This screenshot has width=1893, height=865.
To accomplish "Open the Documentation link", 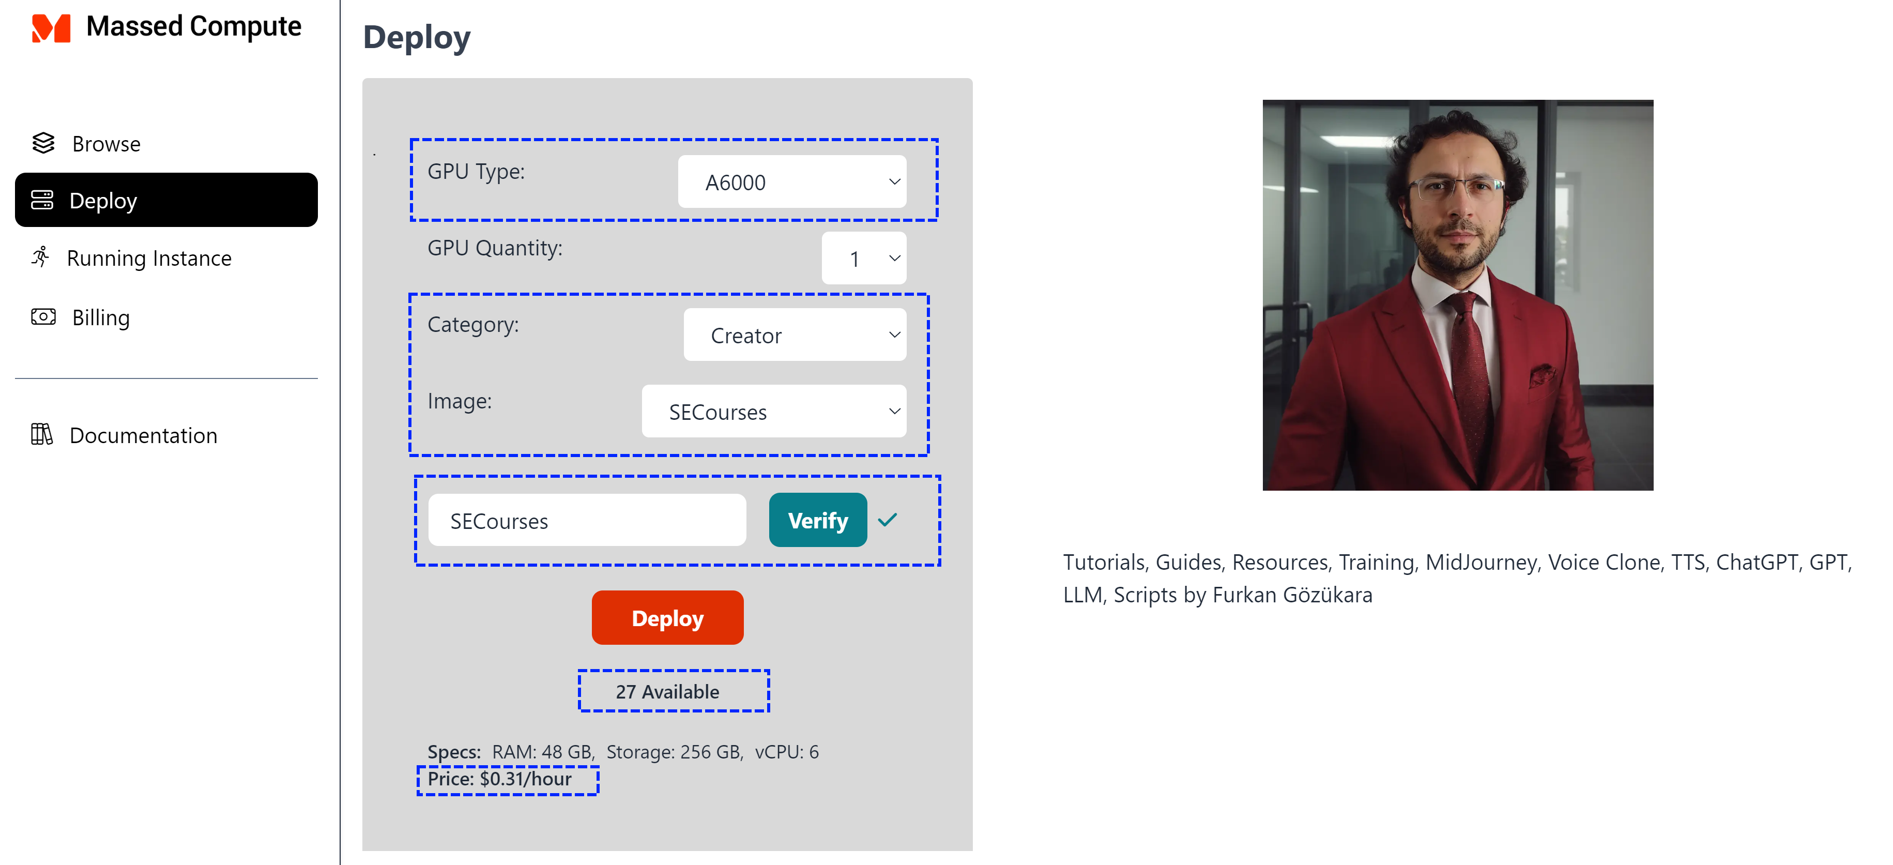I will tap(143, 435).
